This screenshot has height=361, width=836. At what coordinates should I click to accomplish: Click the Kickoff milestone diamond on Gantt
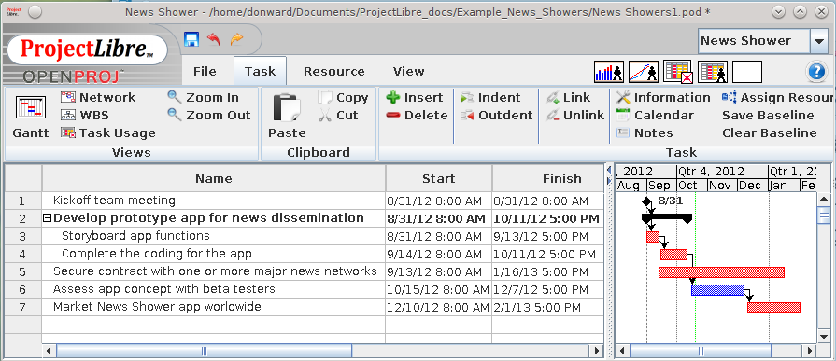tap(646, 201)
